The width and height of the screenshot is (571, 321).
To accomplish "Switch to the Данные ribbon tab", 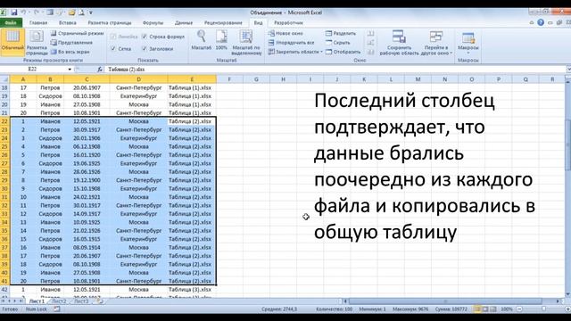I will coord(184,23).
